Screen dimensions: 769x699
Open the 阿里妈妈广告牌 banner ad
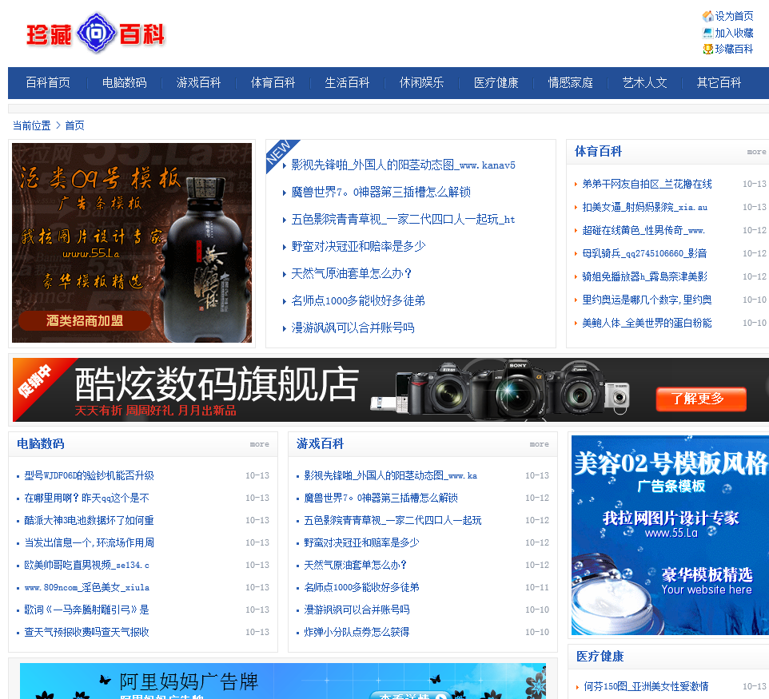[x=283, y=681]
